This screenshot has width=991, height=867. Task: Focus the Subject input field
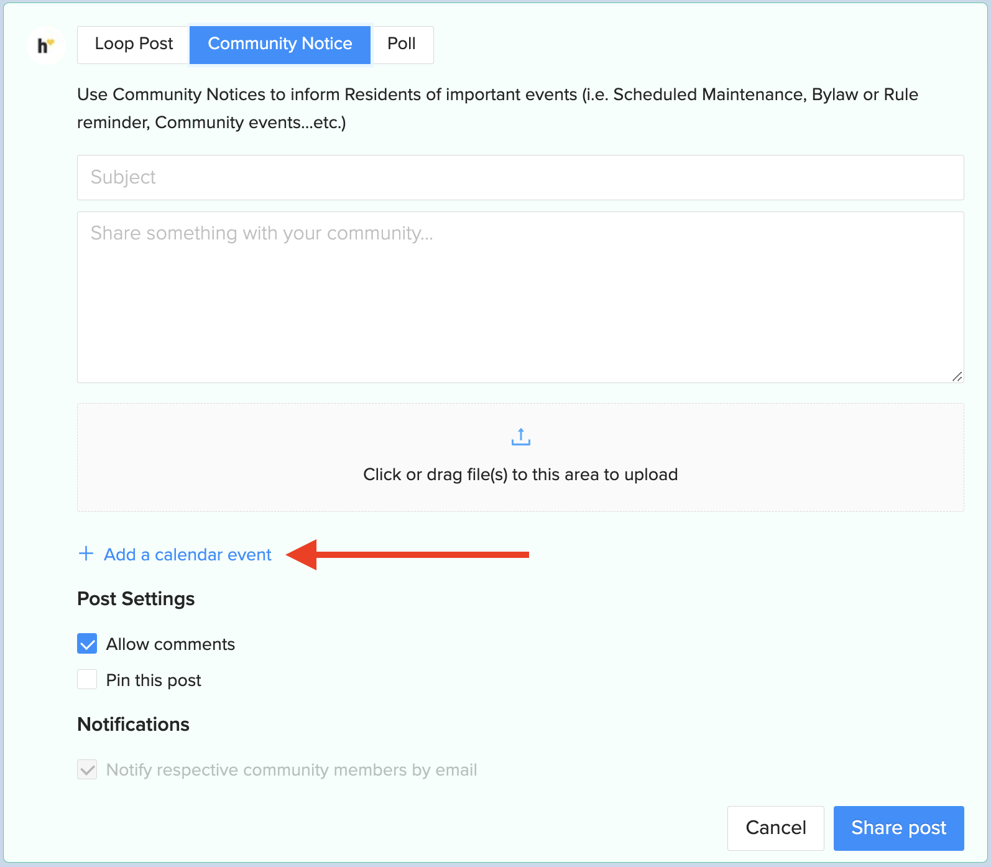pos(520,177)
